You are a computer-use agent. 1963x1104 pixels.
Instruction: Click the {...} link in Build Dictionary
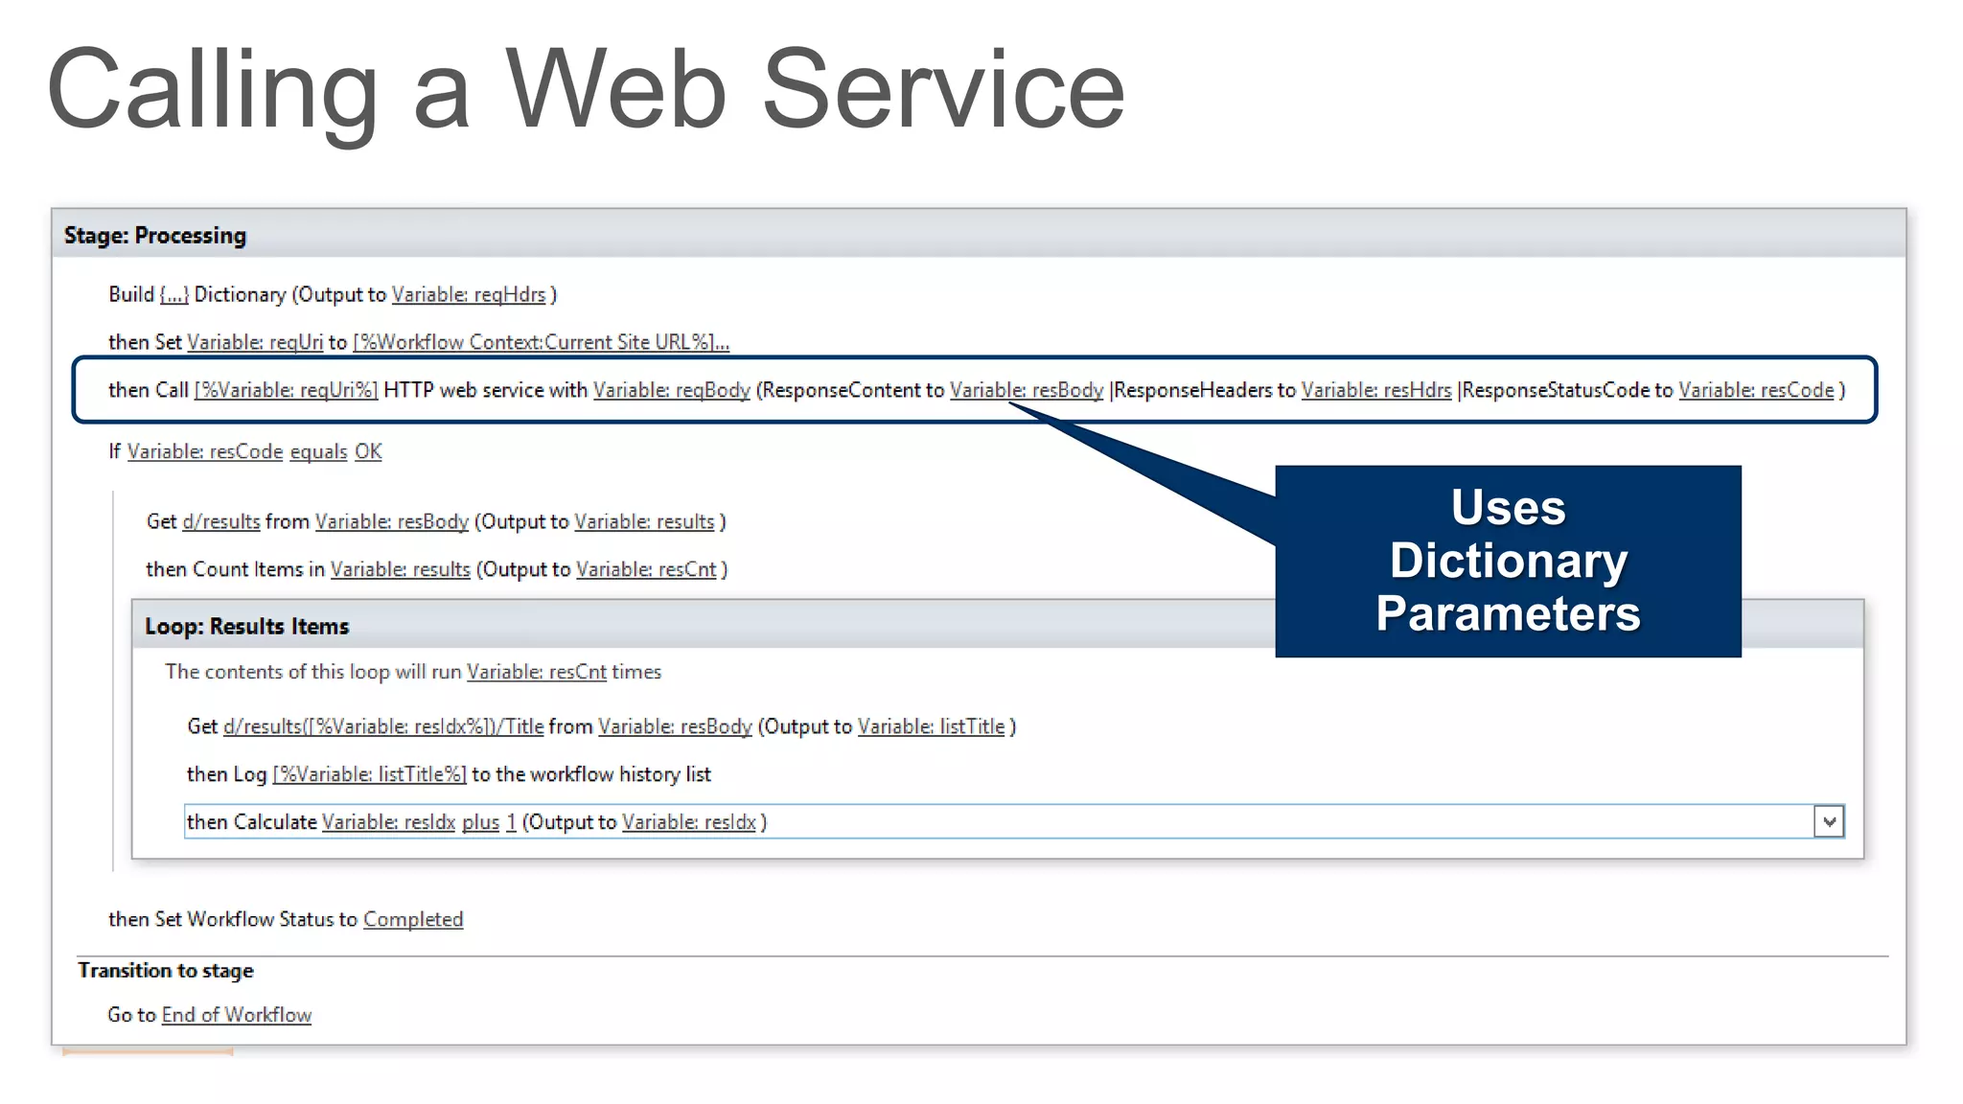pyautogui.click(x=173, y=294)
